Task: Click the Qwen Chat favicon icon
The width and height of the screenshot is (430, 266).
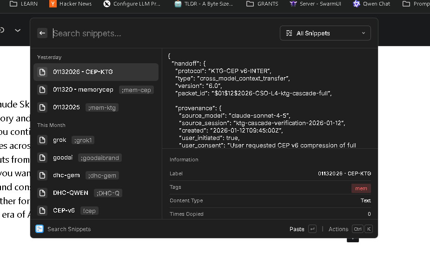Action: [x=357, y=4]
